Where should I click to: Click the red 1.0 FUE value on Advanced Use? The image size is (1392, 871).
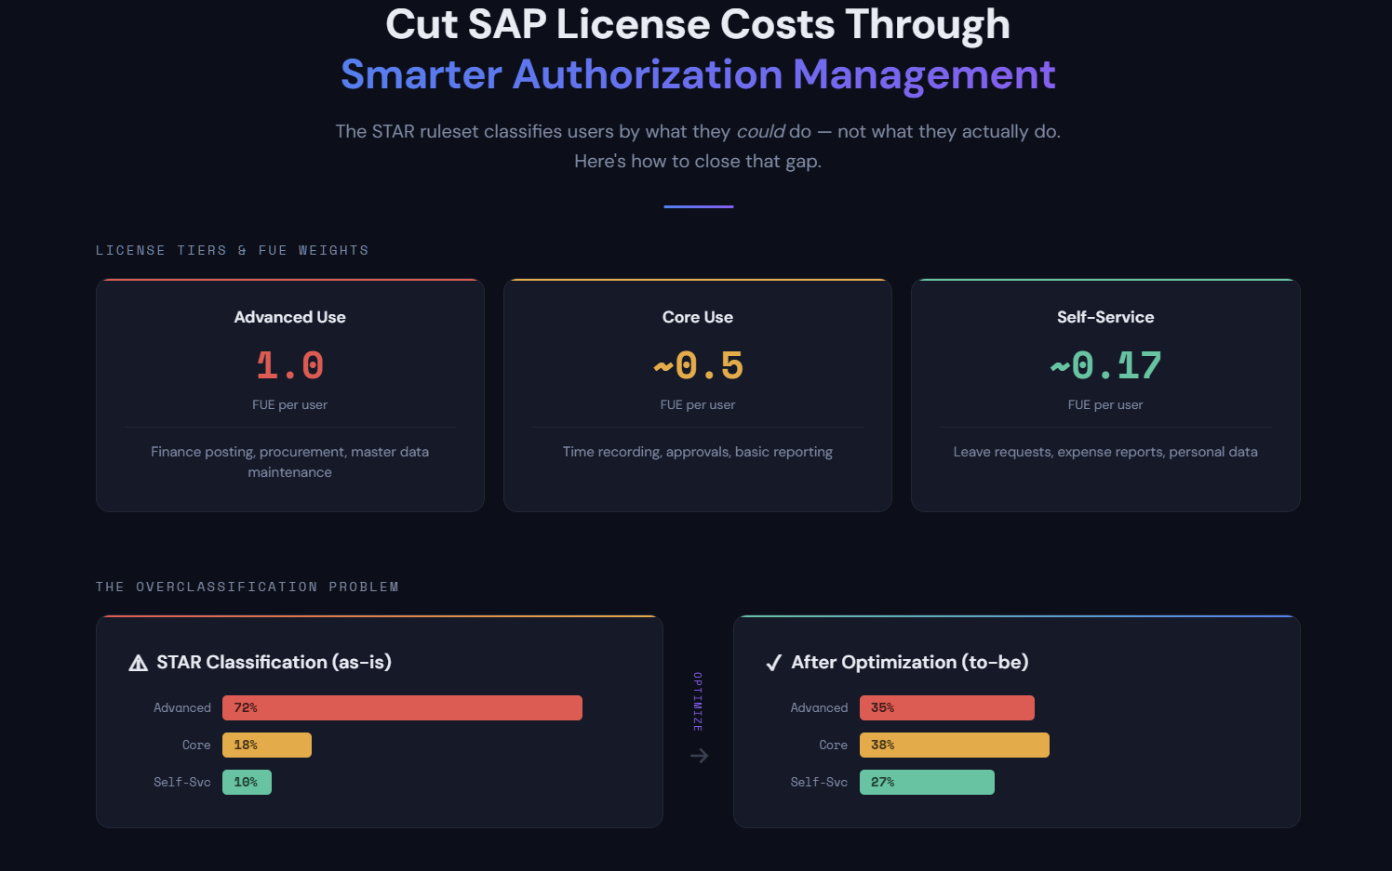click(x=289, y=364)
